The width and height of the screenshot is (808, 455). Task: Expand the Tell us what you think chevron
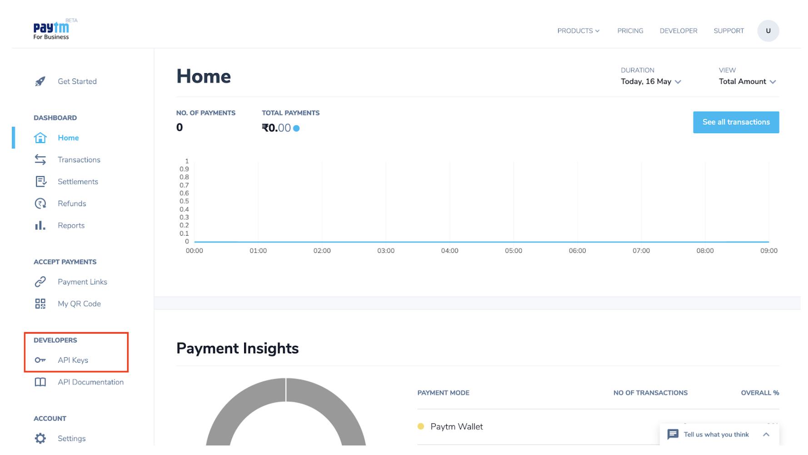click(x=766, y=435)
